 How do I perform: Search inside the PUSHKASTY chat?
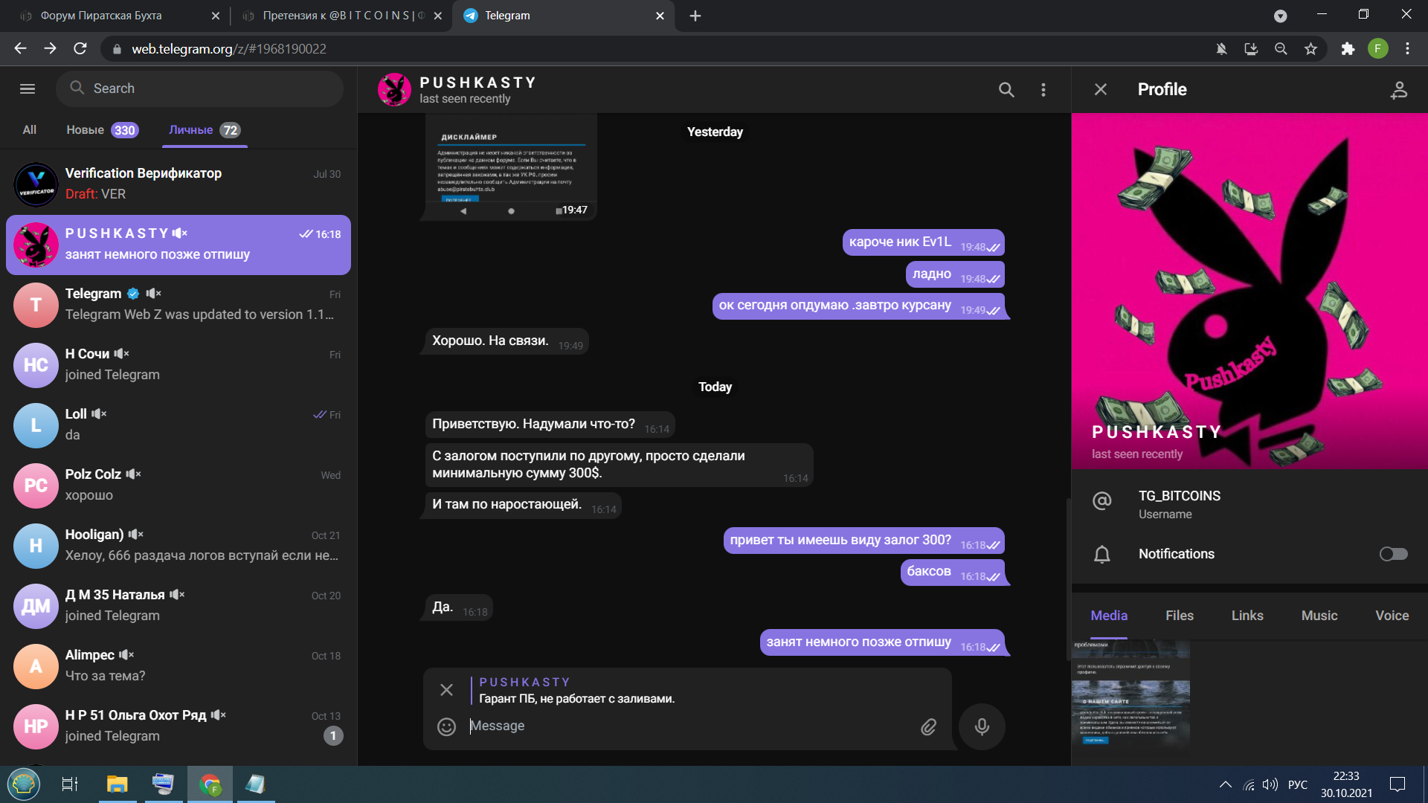click(1006, 89)
